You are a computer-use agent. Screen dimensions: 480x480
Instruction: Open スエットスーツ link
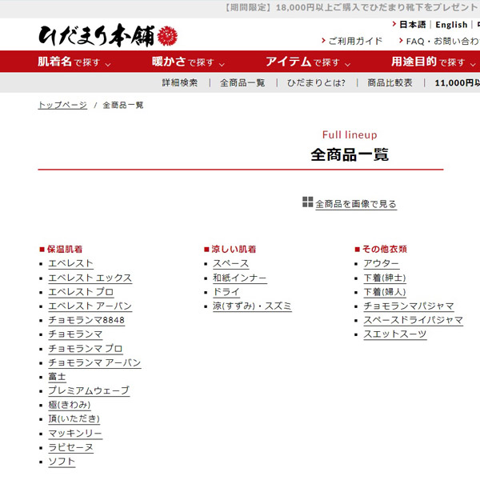395,334
